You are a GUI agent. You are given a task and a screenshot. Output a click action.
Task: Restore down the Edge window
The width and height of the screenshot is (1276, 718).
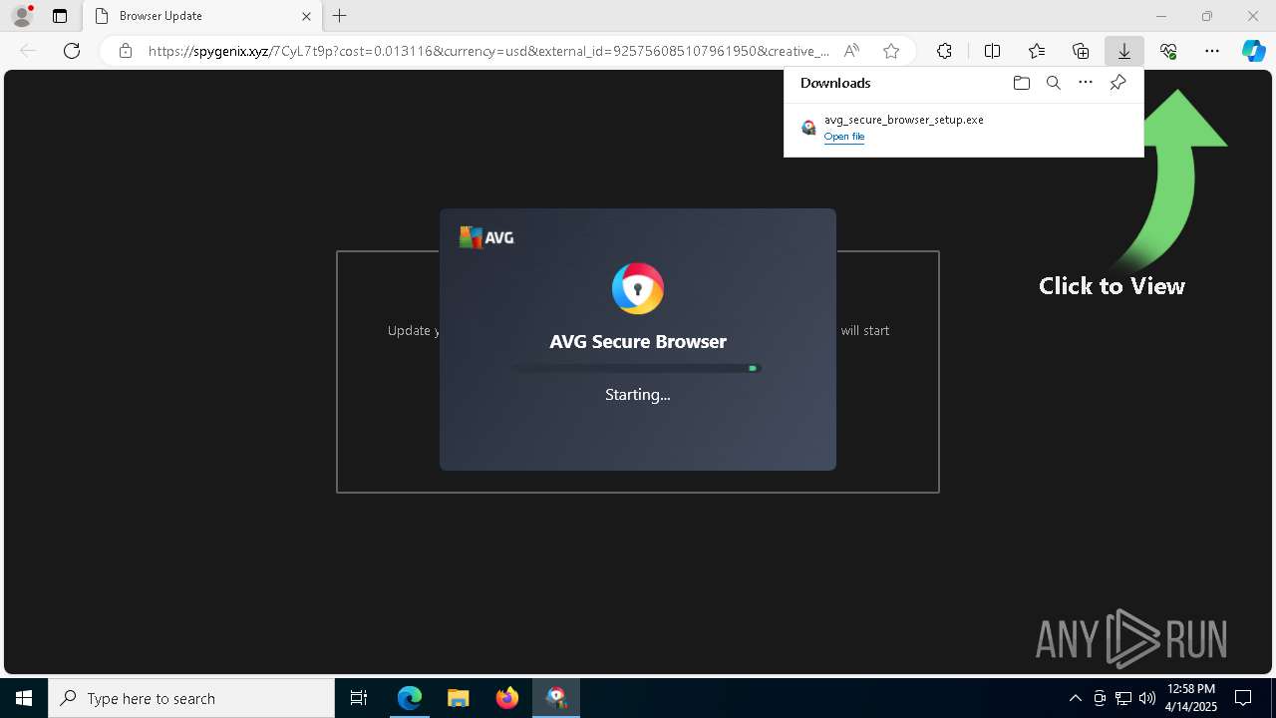(1206, 16)
